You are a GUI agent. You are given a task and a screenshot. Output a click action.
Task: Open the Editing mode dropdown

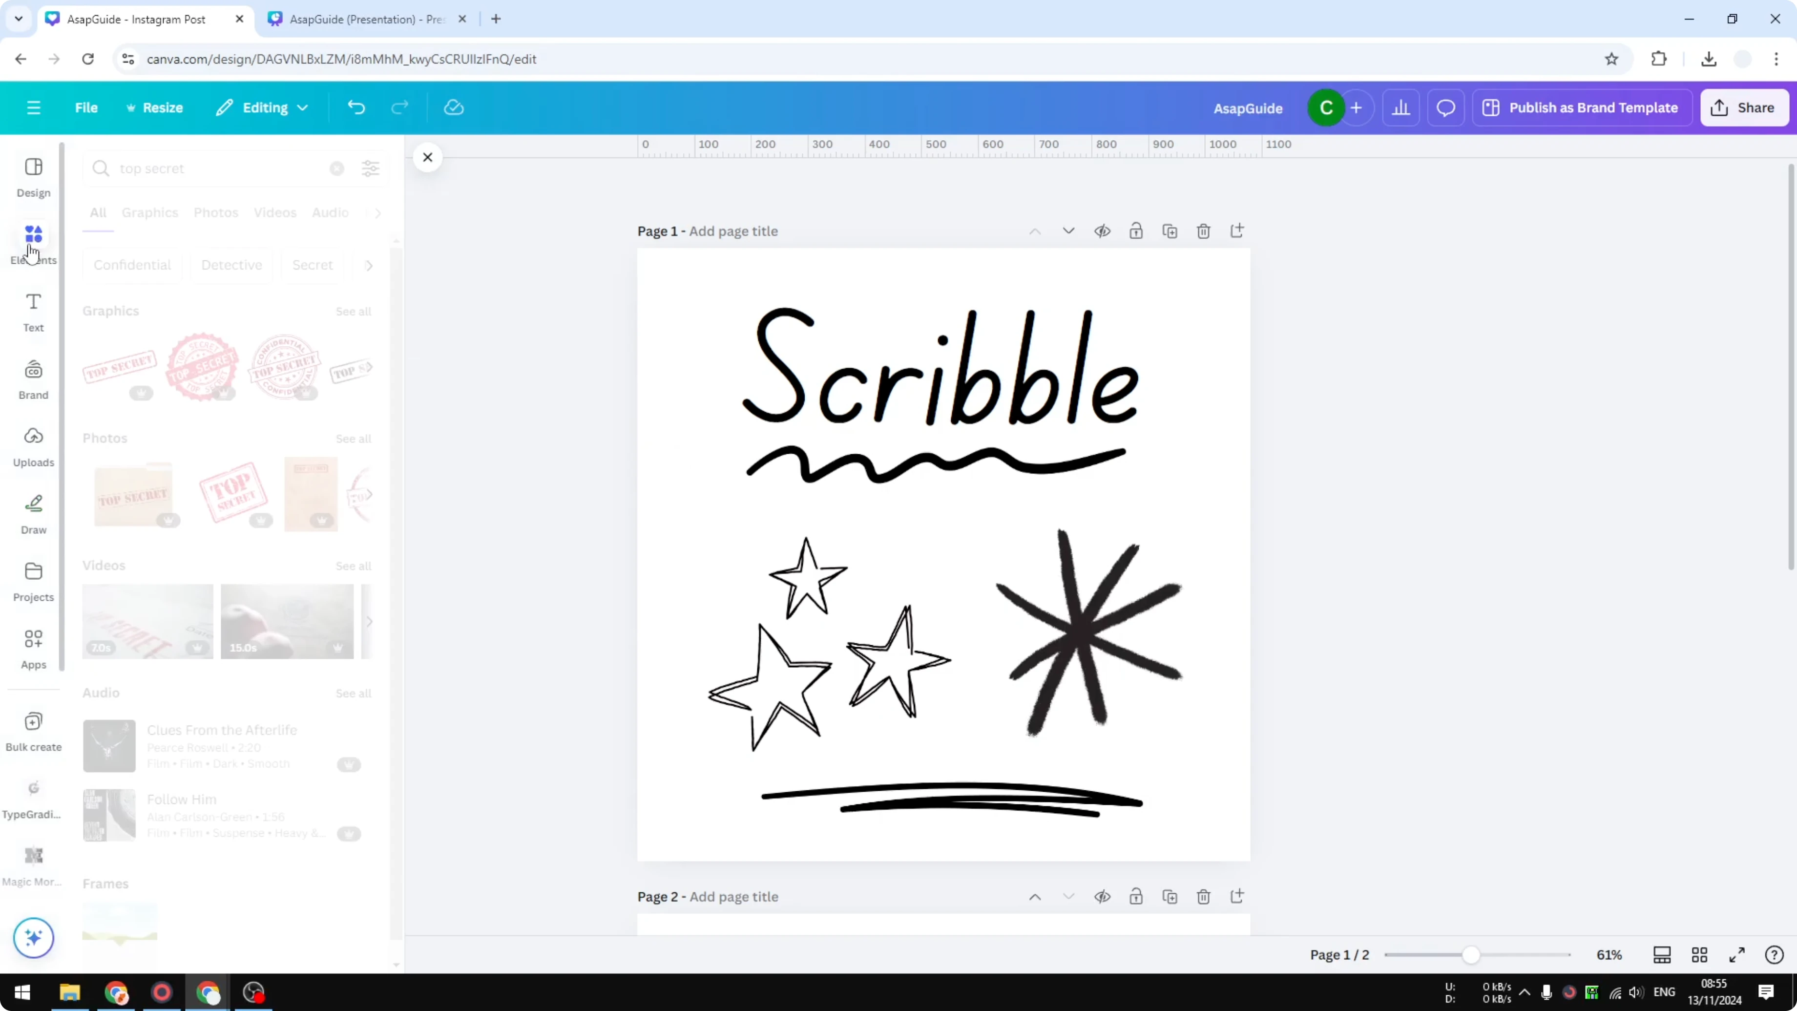coord(262,107)
